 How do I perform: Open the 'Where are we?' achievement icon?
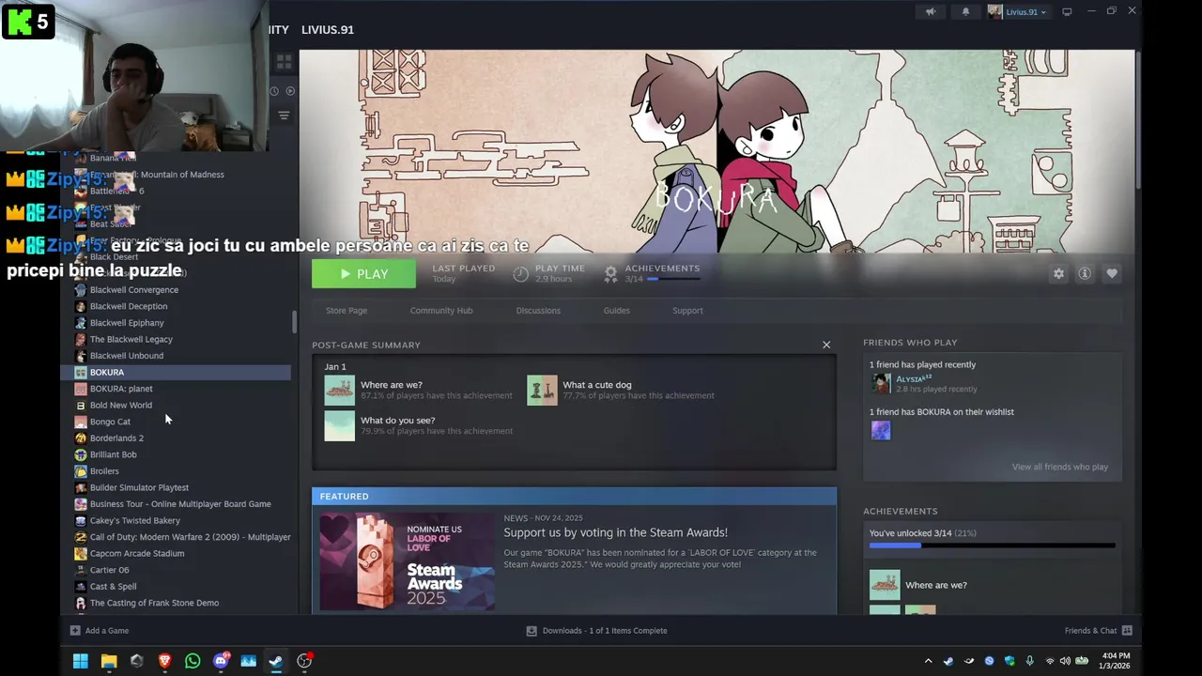coord(340,390)
